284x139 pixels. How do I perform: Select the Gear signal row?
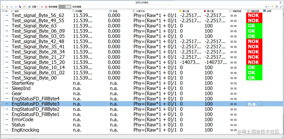pyautogui.click(x=142, y=93)
